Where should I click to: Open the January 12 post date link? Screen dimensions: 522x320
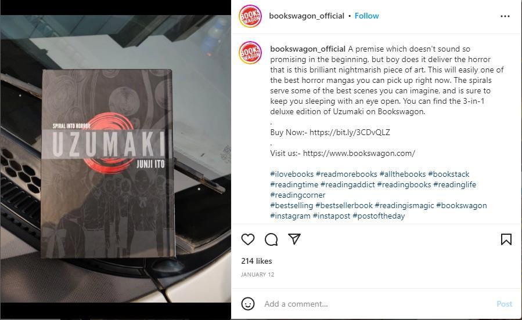[257, 274]
